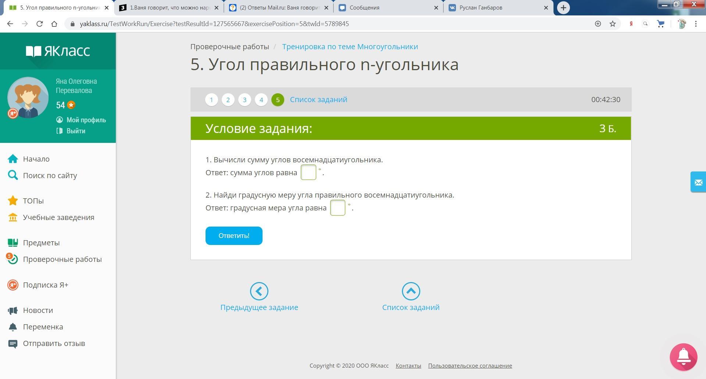Click the user avatar picture
The image size is (706, 379).
tap(28, 97)
